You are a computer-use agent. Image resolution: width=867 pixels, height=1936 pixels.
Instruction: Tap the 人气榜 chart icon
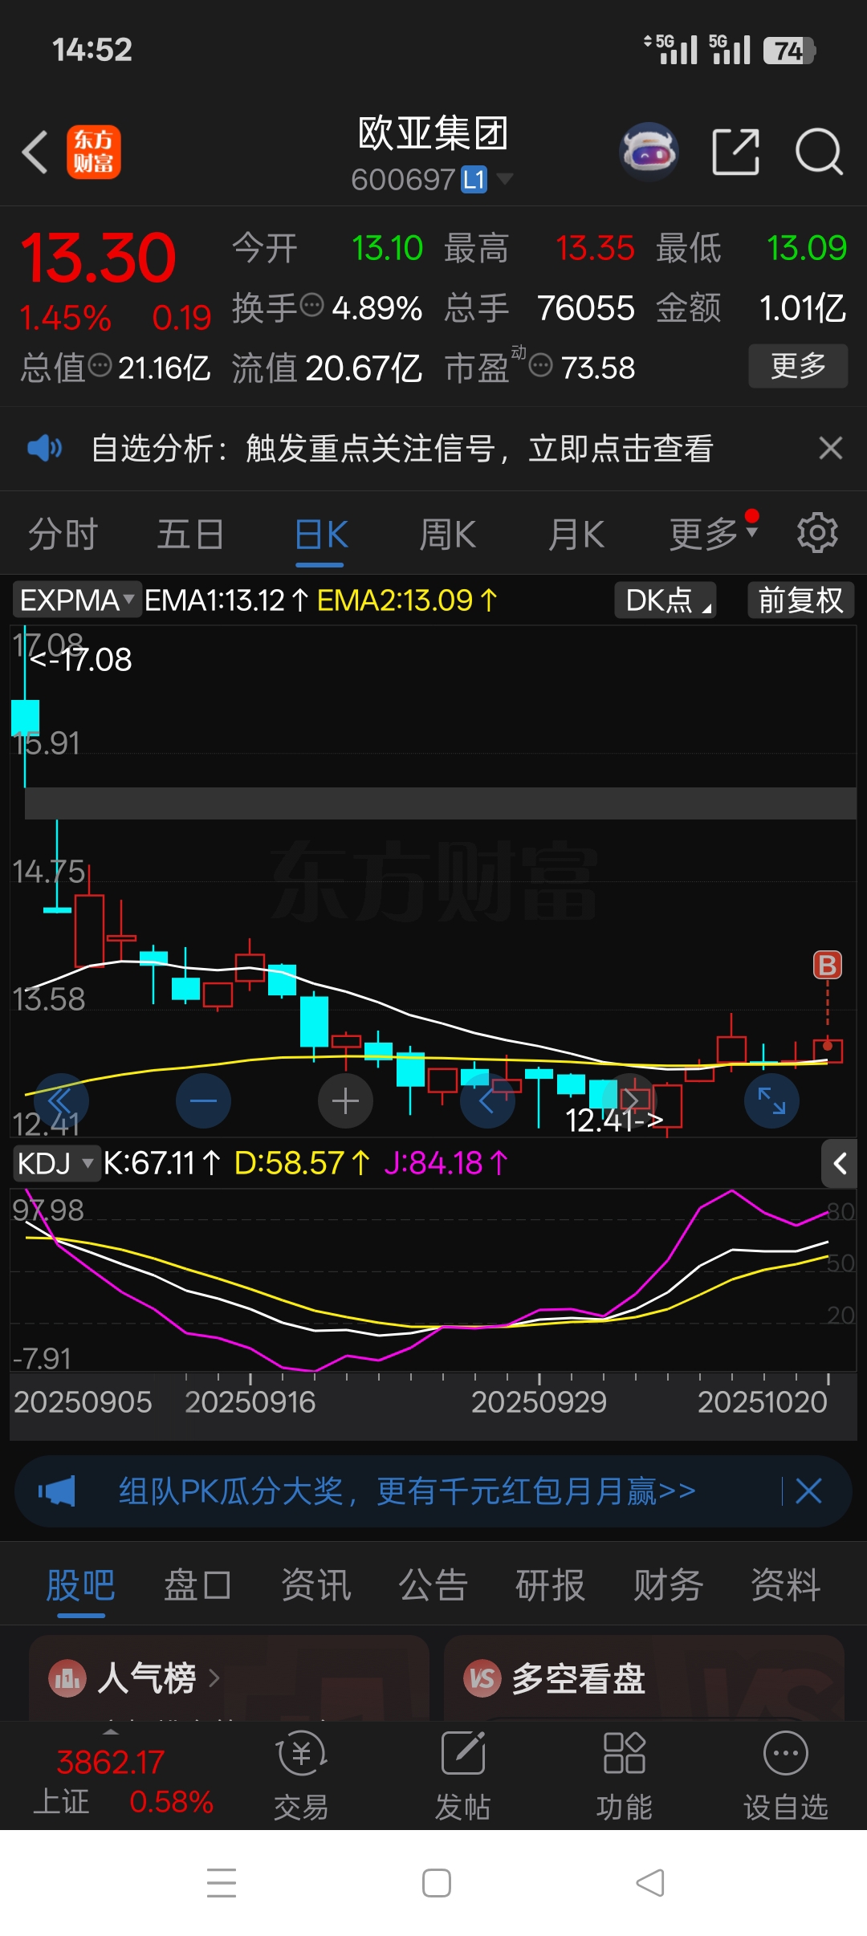pos(67,1678)
